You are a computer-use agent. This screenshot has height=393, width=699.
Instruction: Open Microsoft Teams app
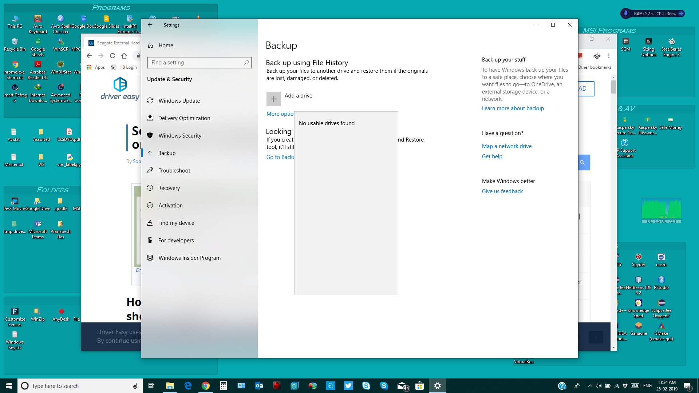pos(37,224)
